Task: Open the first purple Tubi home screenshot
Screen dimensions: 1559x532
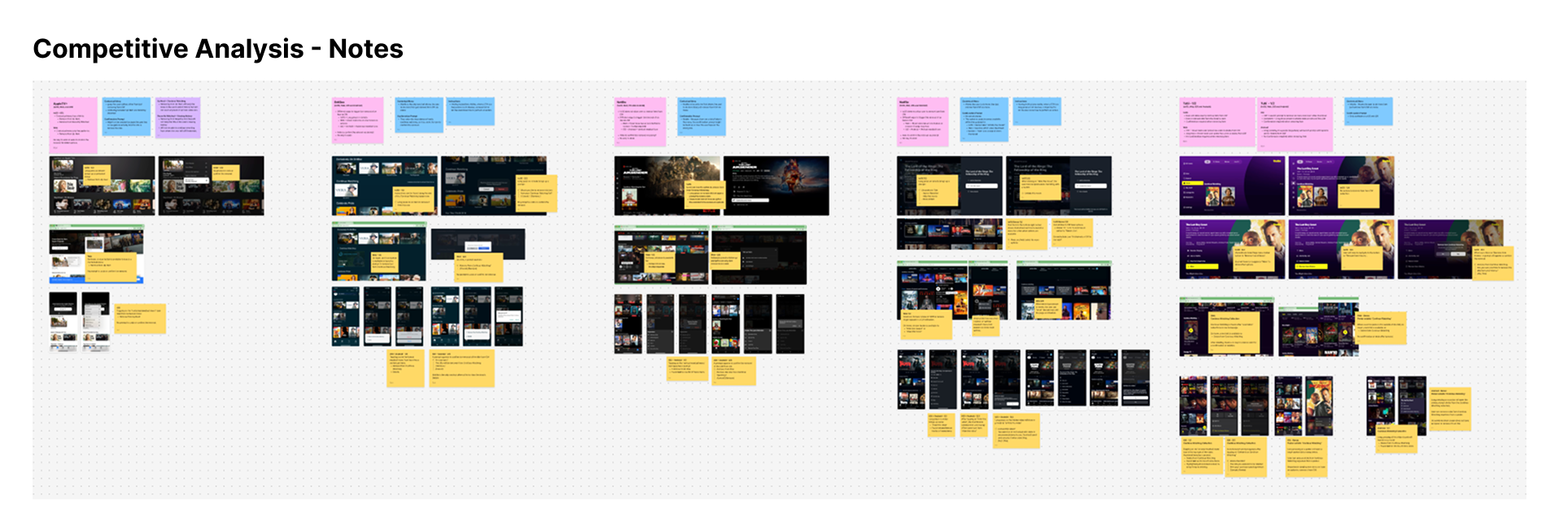Action: pyautogui.click(x=1232, y=185)
